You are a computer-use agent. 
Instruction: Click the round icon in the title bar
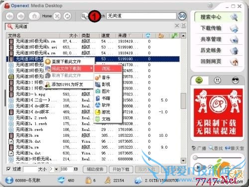click(x=210, y=6)
